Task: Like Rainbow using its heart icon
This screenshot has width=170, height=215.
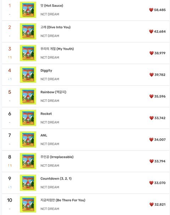Action: (151, 97)
